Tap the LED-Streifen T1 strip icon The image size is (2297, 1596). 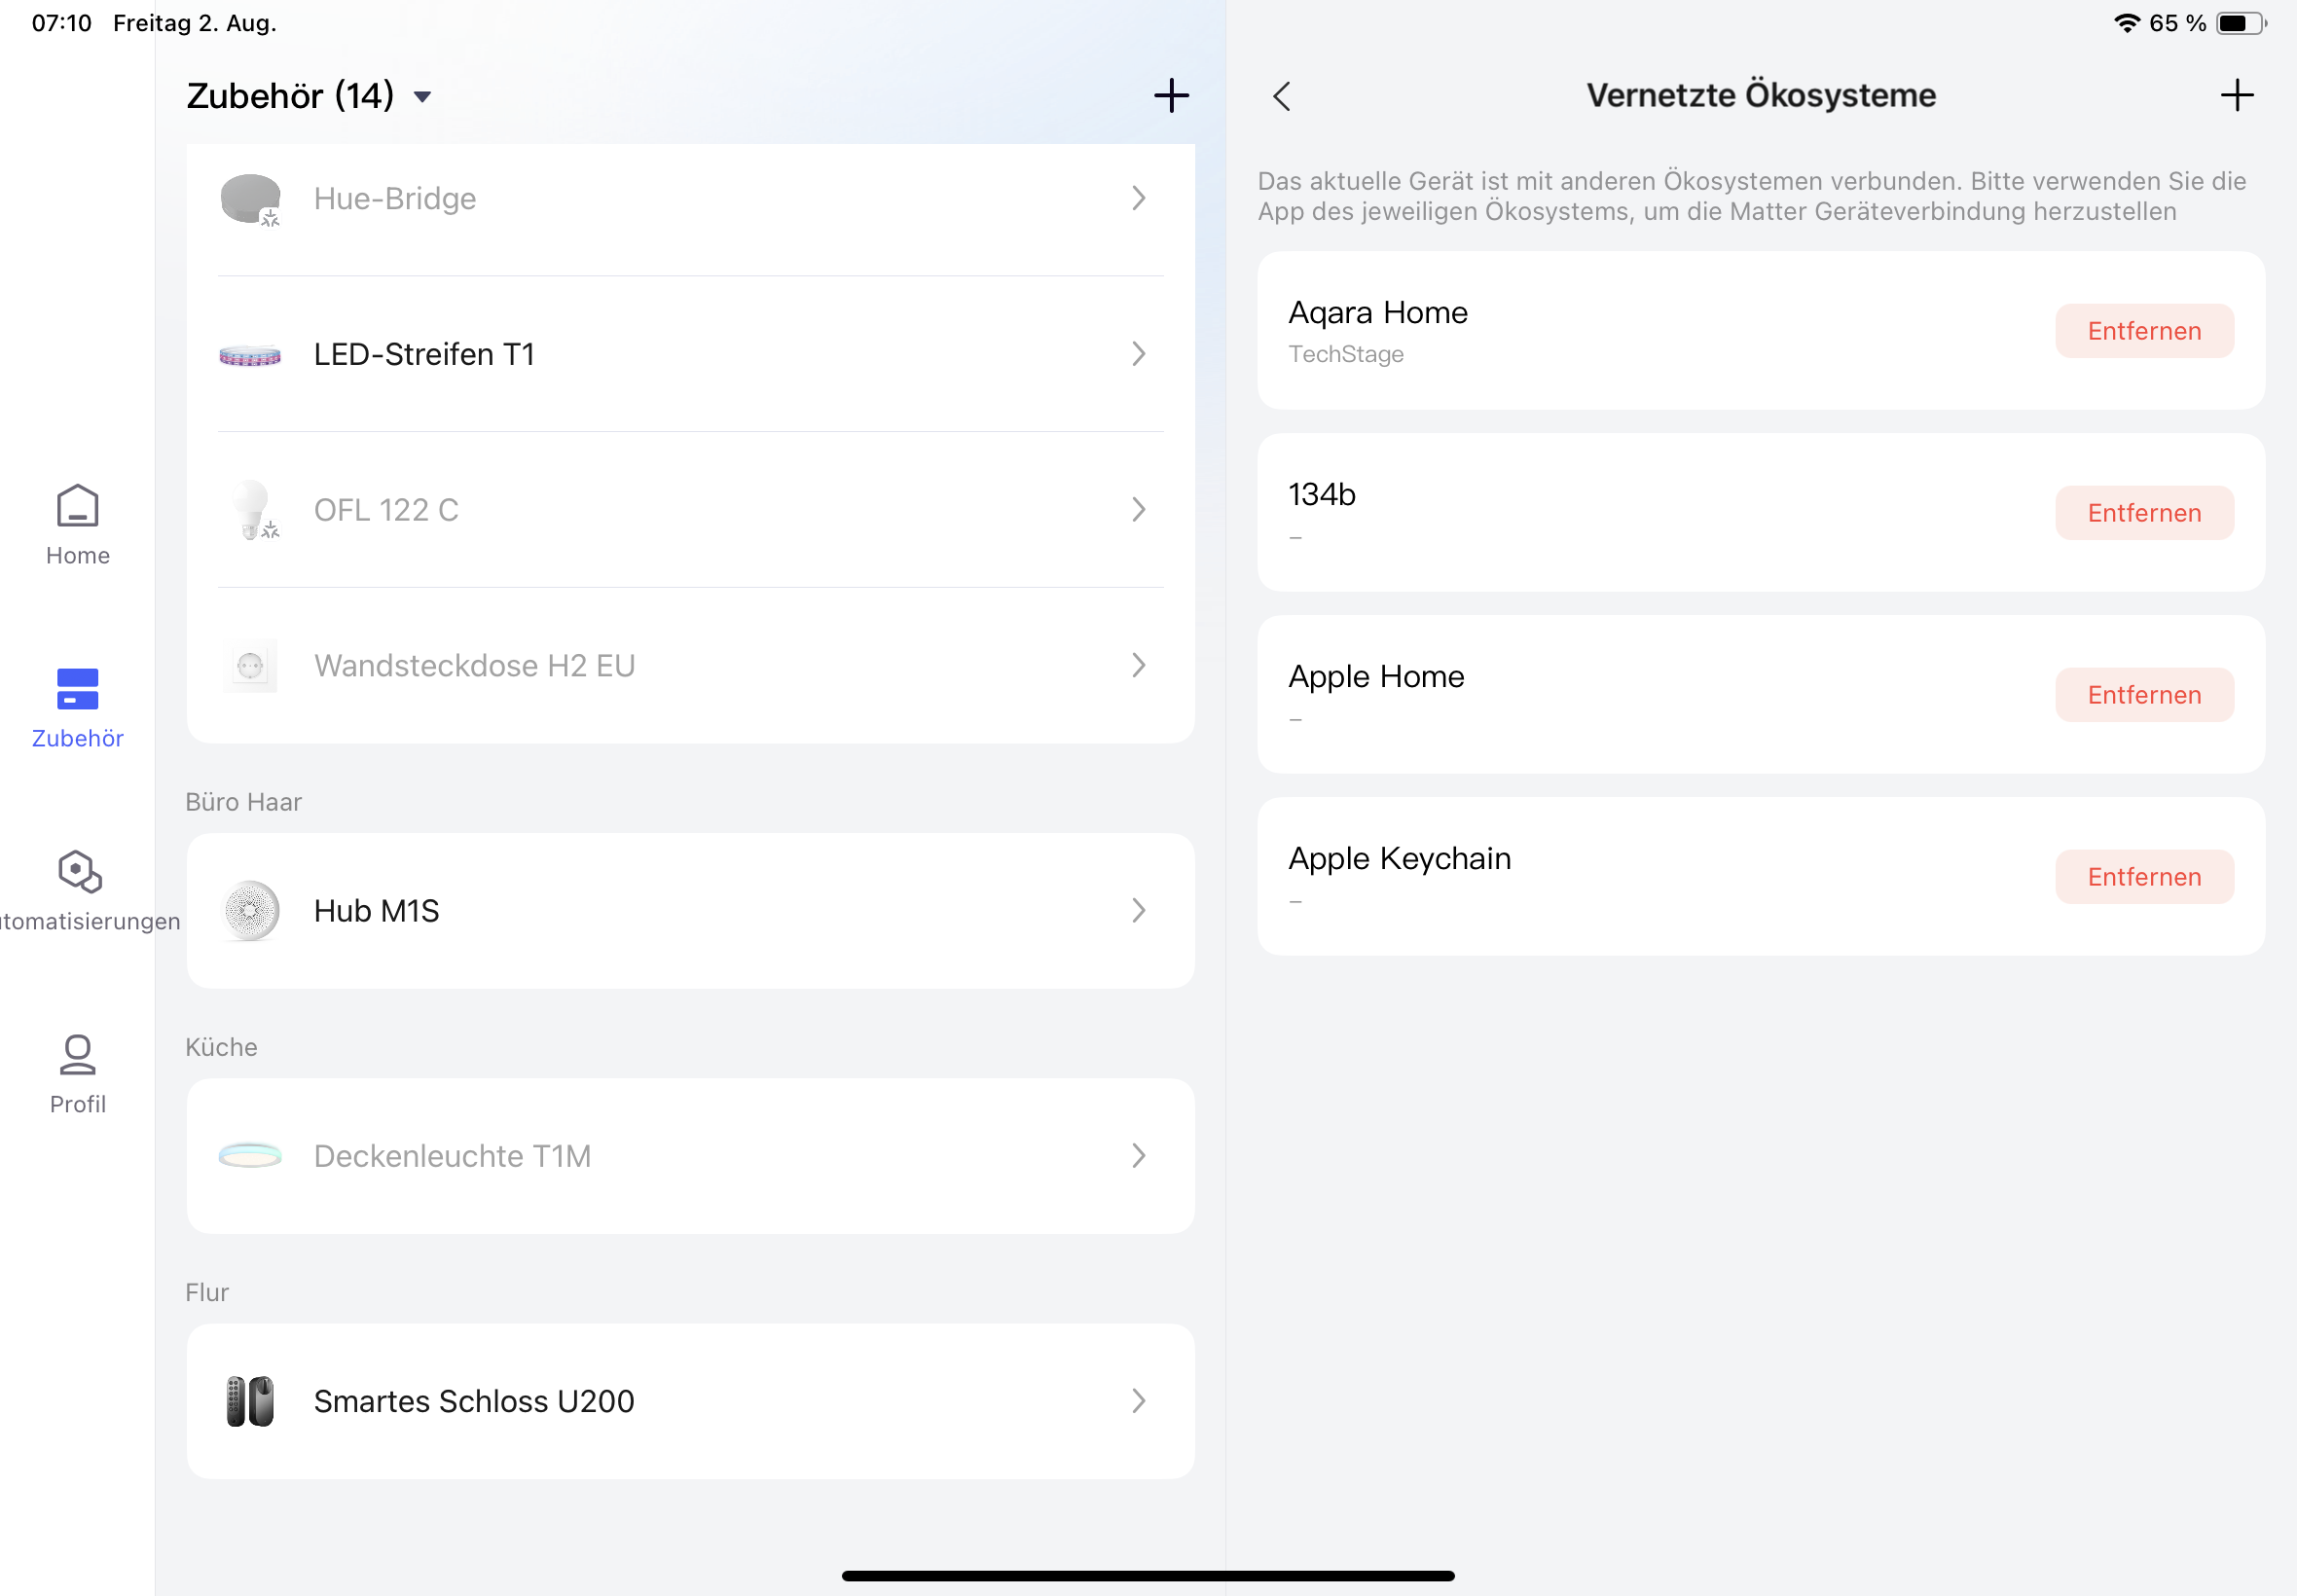(x=250, y=355)
